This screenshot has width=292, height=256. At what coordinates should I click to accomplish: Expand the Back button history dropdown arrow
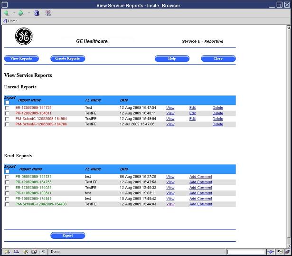(14, 13)
